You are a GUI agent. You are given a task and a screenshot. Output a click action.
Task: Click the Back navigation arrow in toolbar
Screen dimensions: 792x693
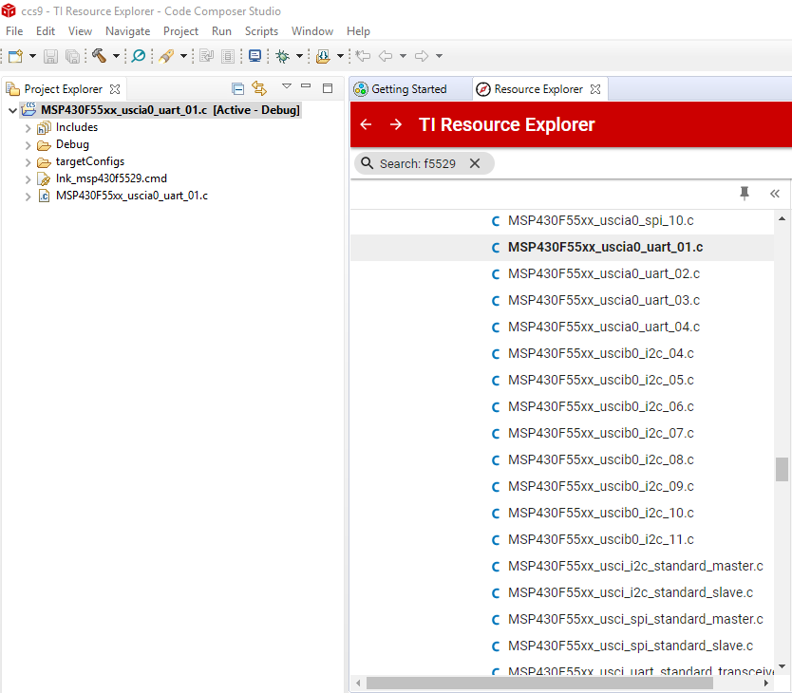click(386, 56)
